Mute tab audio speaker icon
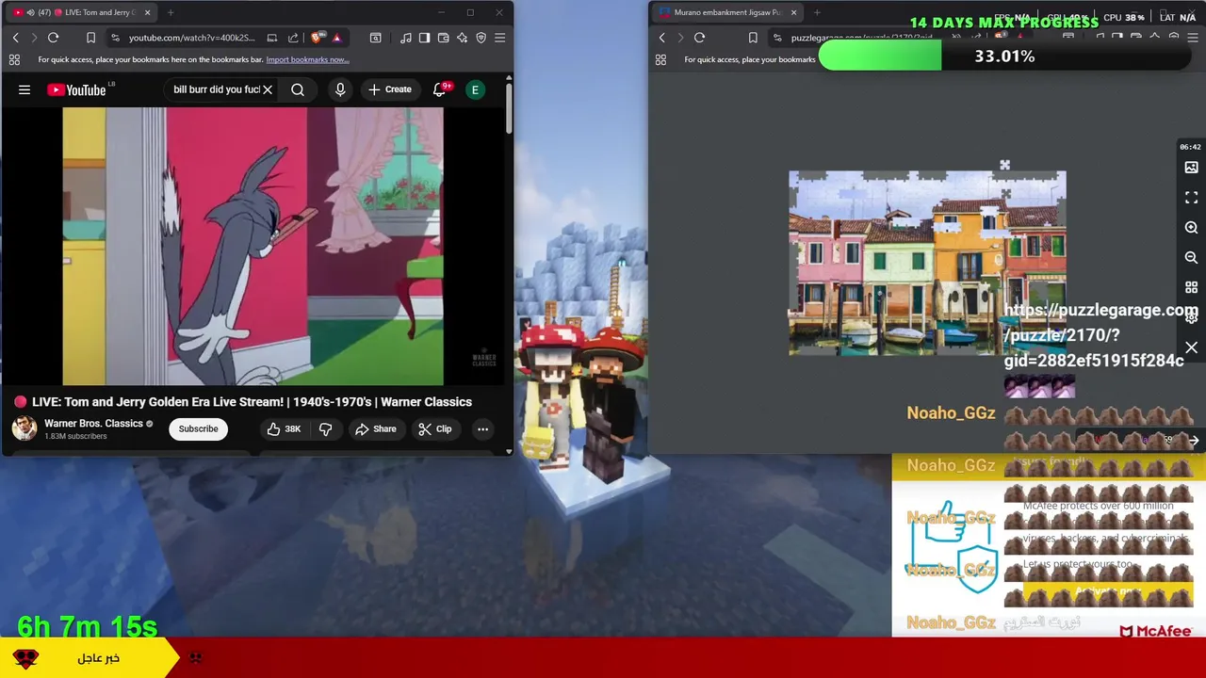 coord(31,12)
